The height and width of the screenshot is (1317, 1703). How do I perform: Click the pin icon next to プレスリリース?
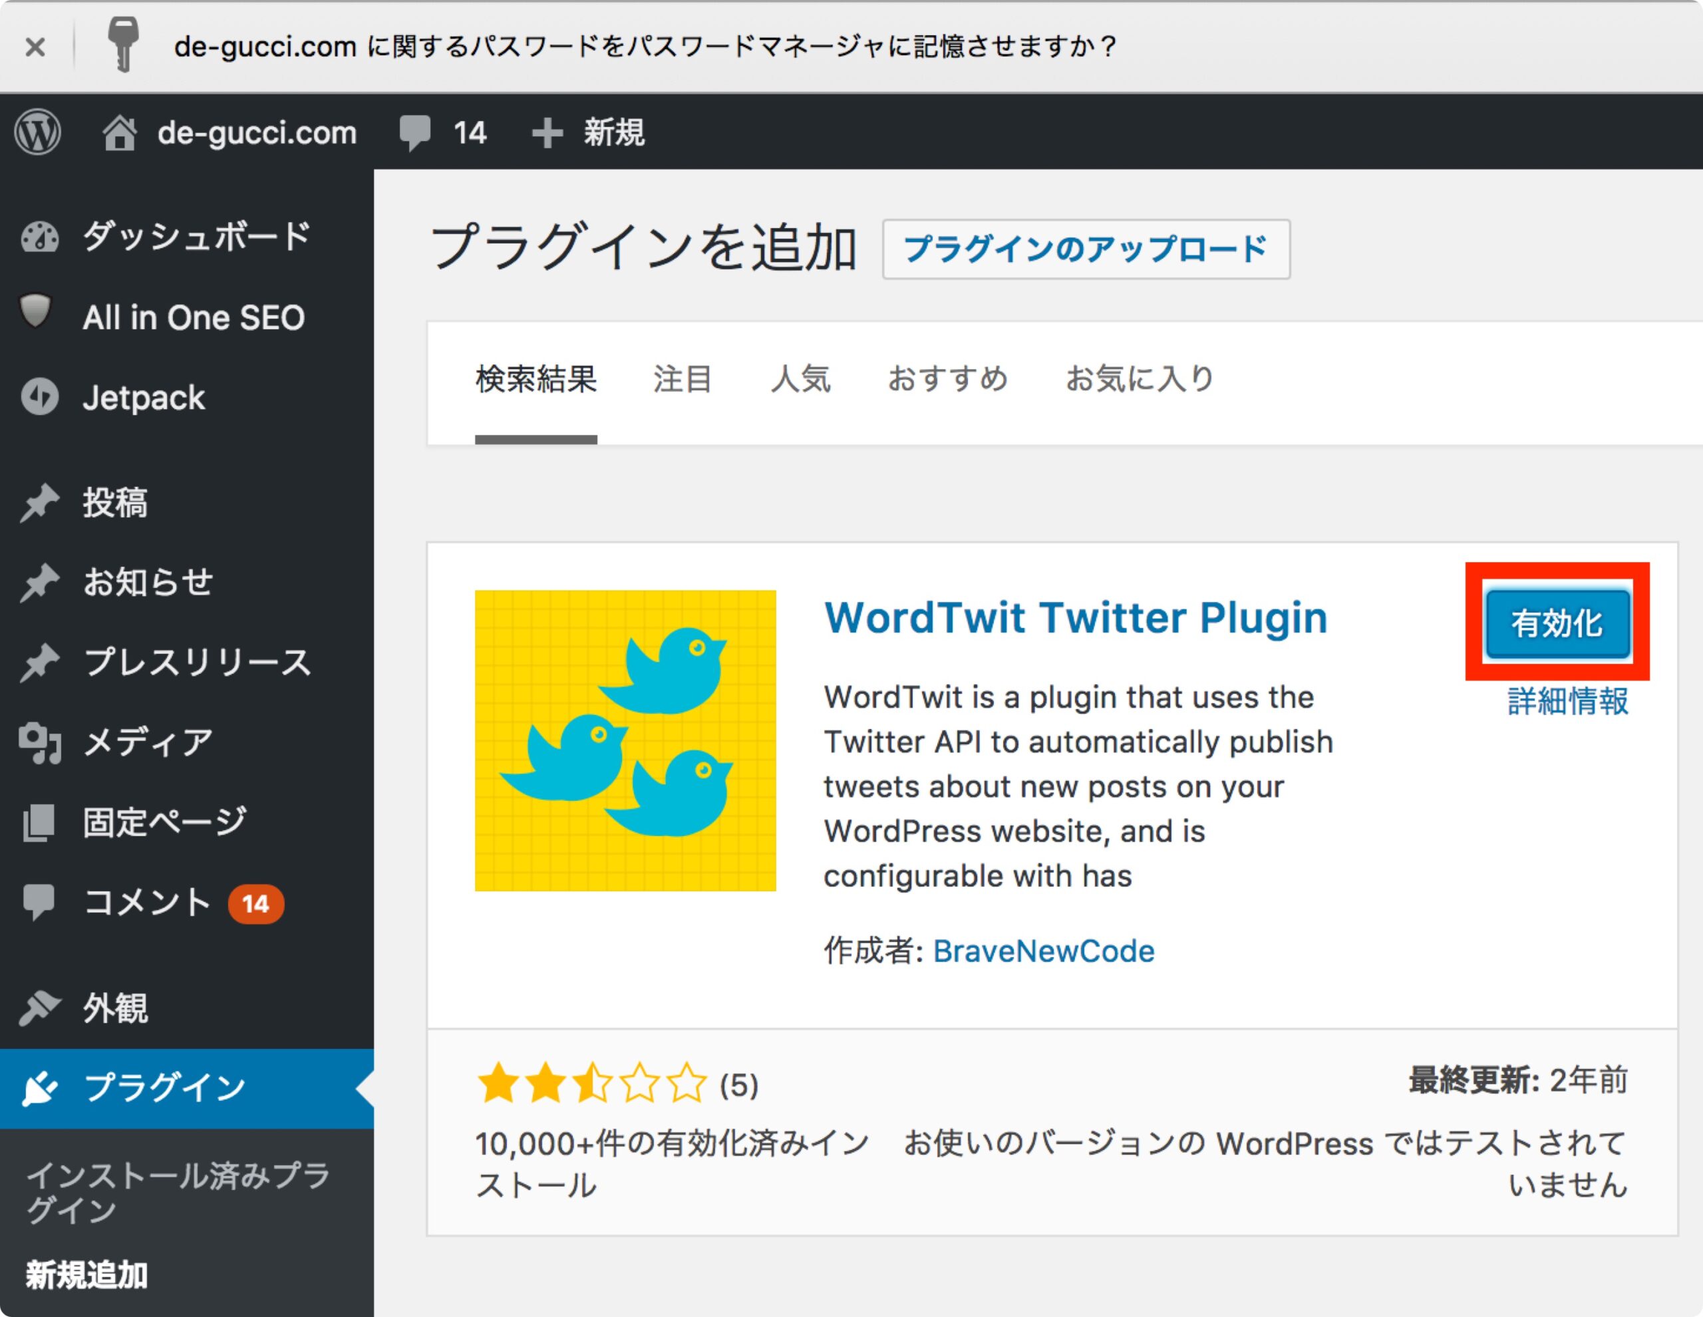click(40, 662)
